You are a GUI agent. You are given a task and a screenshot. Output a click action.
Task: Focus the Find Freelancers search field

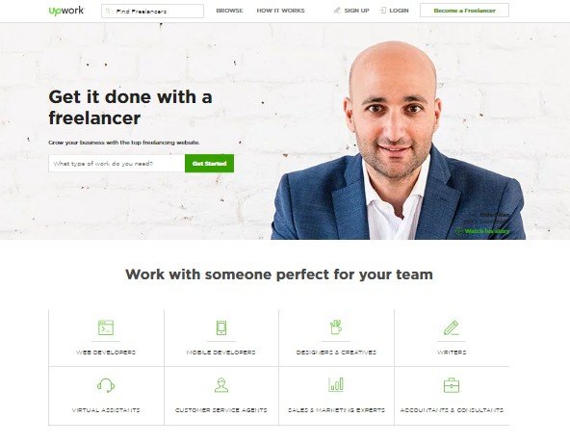[153, 11]
